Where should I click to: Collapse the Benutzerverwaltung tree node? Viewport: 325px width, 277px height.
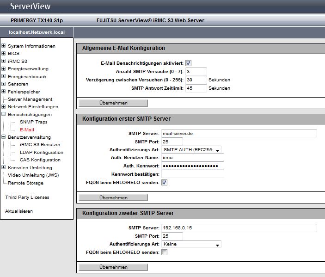(x=4, y=137)
